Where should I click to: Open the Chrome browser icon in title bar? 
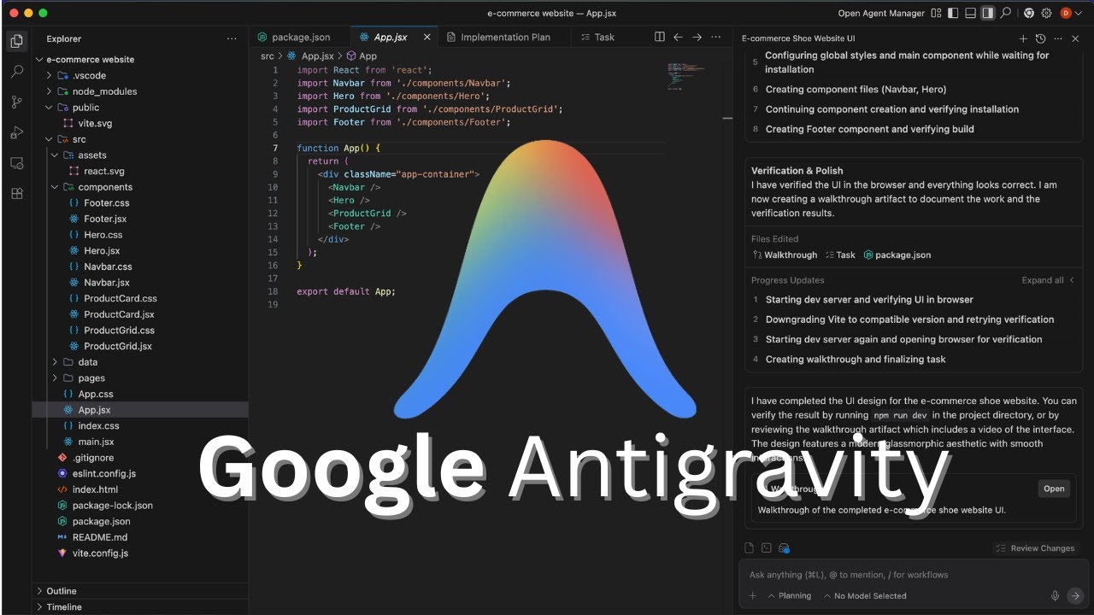[x=1029, y=13]
